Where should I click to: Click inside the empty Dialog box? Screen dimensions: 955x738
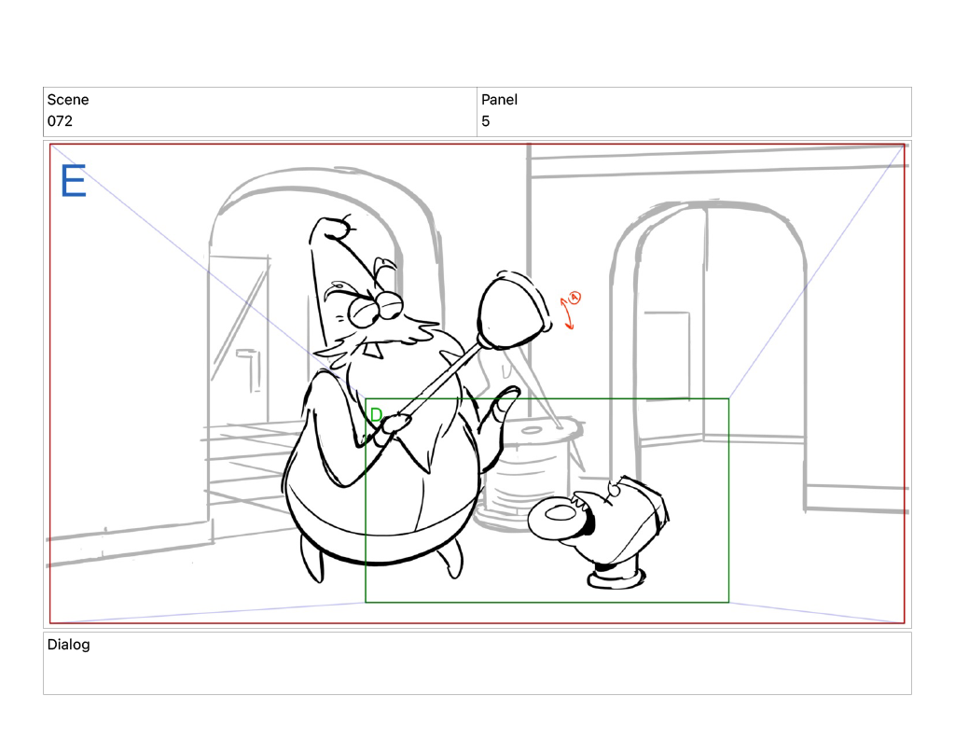click(x=477, y=672)
